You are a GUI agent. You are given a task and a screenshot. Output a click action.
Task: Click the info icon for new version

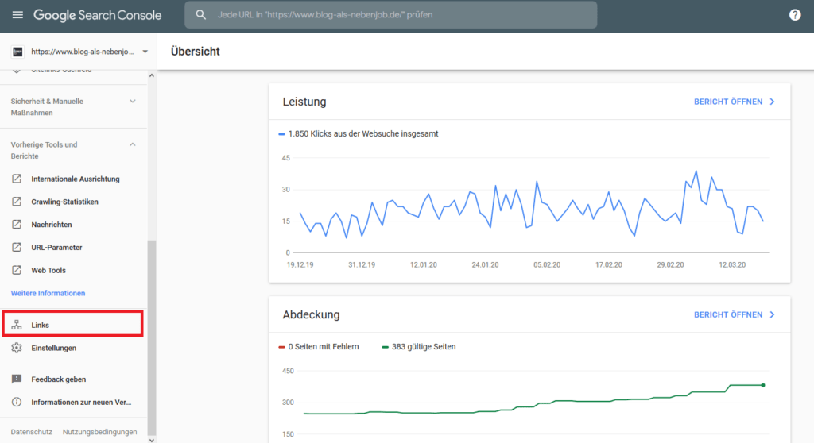tap(17, 402)
